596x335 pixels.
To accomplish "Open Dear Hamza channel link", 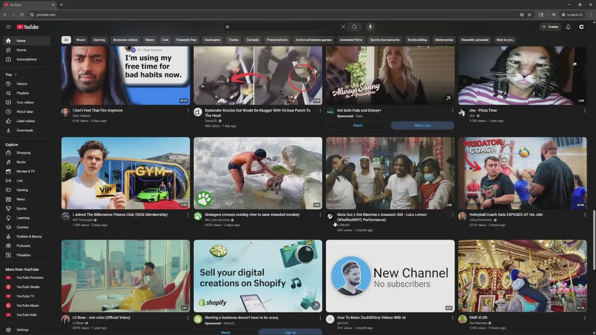I will click(81, 116).
